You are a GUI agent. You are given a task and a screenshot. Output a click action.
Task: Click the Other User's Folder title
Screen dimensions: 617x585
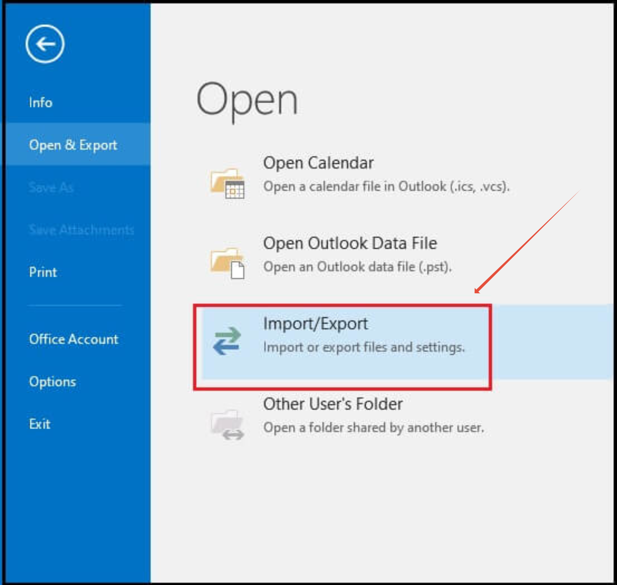333,404
